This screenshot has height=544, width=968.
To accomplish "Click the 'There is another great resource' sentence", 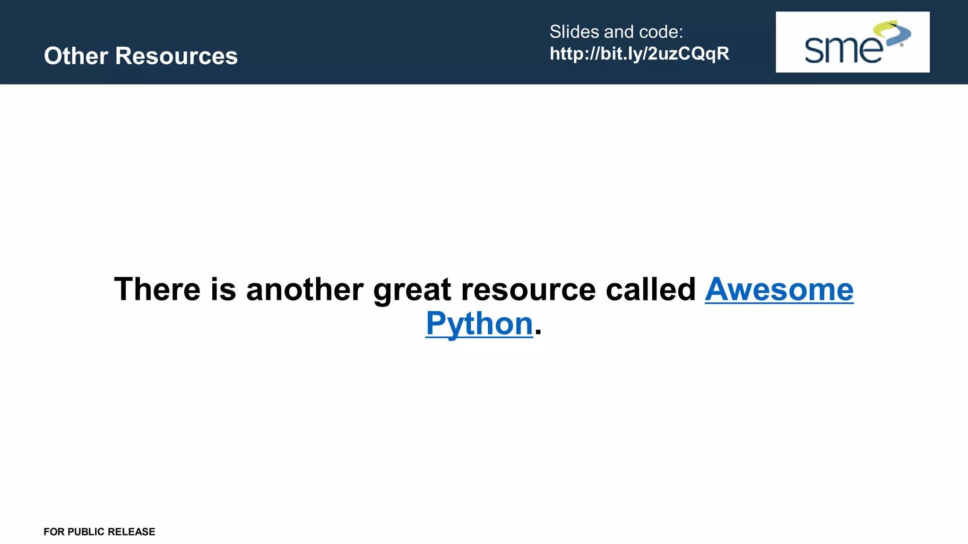I will point(484,306).
